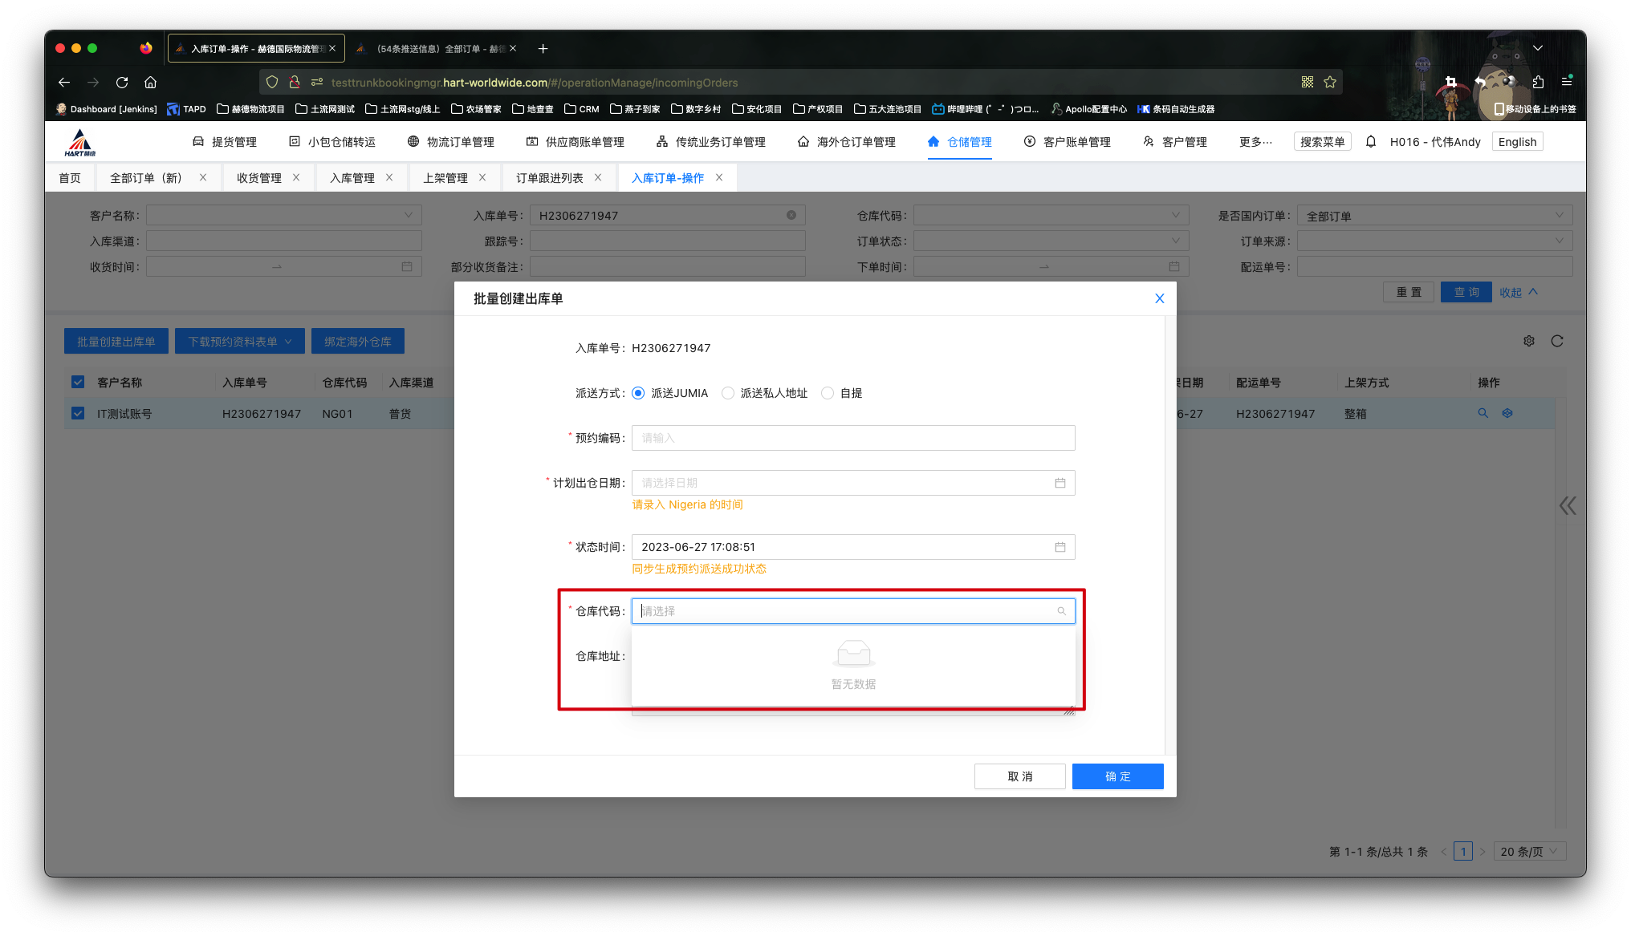Click the 确定 confirm button

pos(1117,776)
